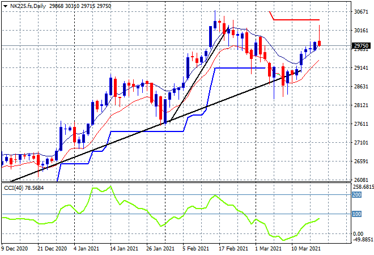Select the CCI(40) 78.5684 indicator label
Viewport: 374px width, 255px height.
pos(24,188)
